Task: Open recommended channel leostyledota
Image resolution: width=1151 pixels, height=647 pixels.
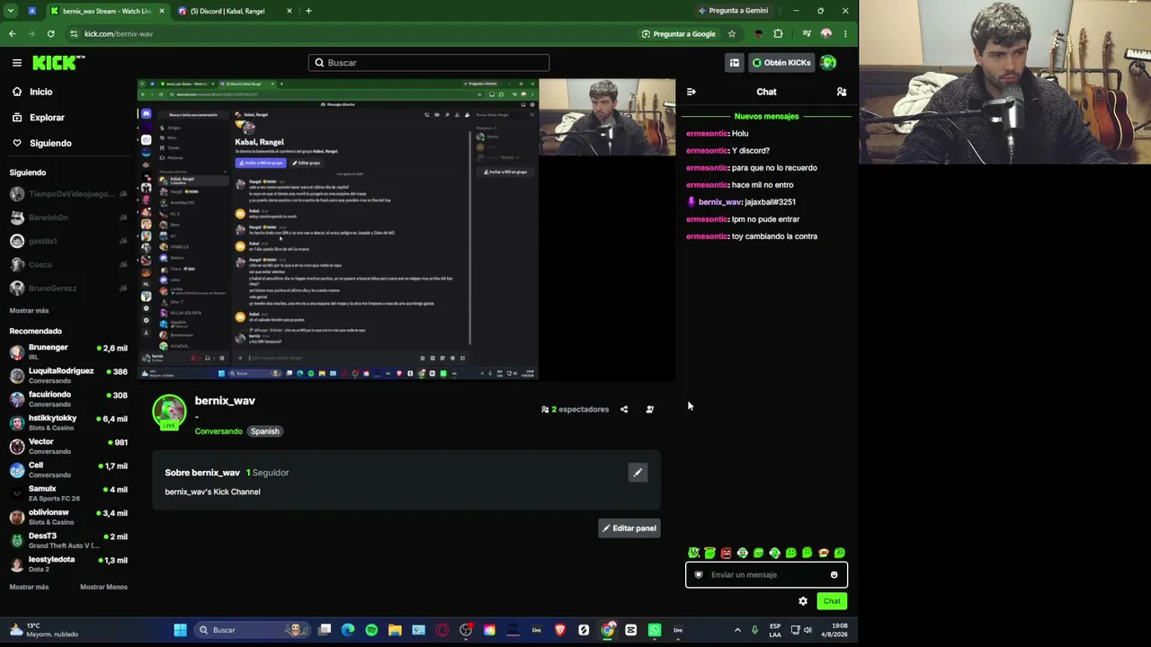Action: [x=68, y=564]
